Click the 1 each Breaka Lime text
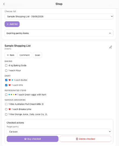This screenshot has height=146, width=119. click(x=22, y=109)
